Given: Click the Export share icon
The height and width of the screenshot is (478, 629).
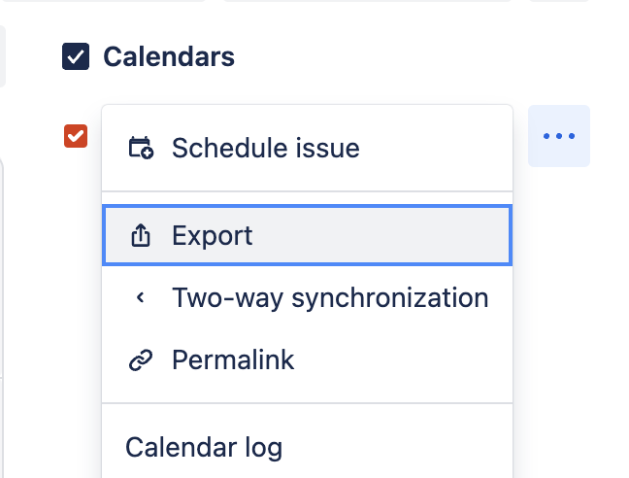Looking at the screenshot, I should tap(141, 236).
